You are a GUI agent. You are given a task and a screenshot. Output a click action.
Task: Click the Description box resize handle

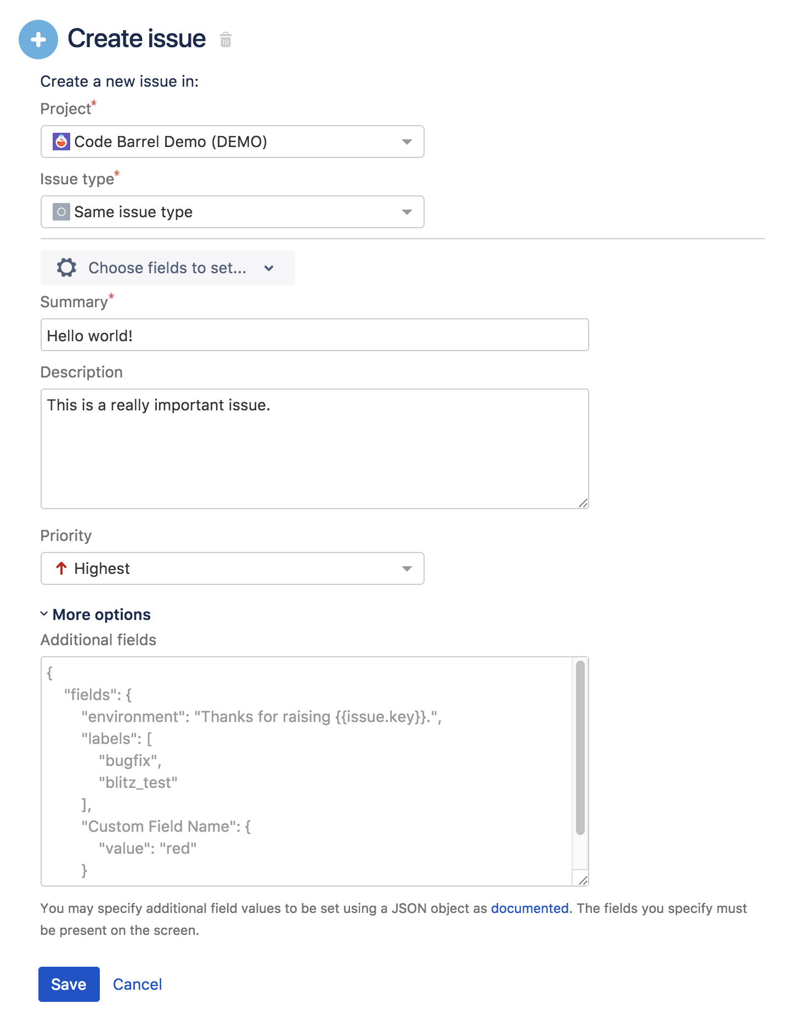583,503
